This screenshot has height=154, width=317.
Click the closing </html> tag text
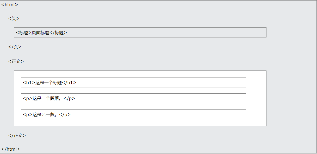[11, 149]
